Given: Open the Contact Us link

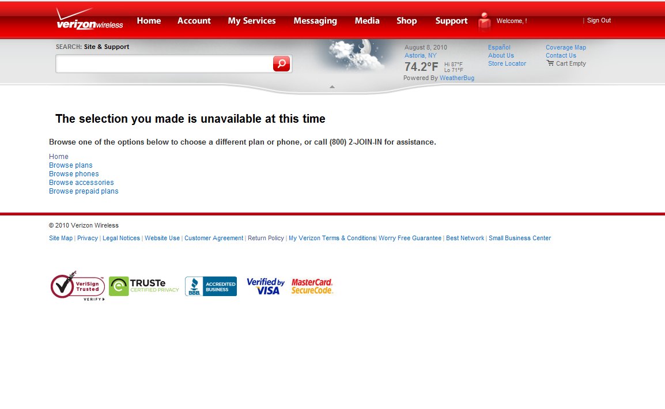Looking at the screenshot, I should click(x=561, y=55).
